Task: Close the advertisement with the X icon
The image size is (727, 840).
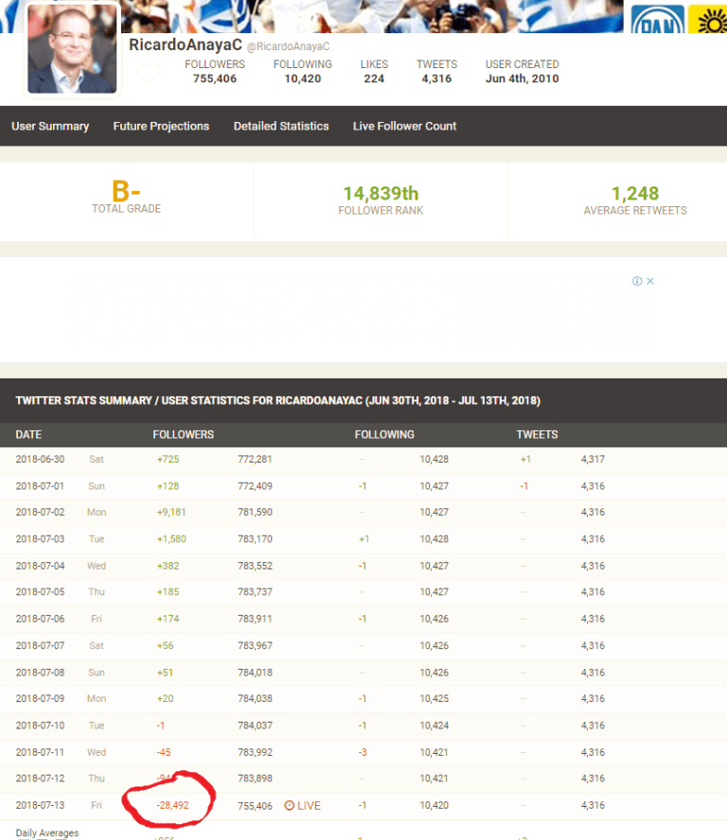Action: pos(650,281)
